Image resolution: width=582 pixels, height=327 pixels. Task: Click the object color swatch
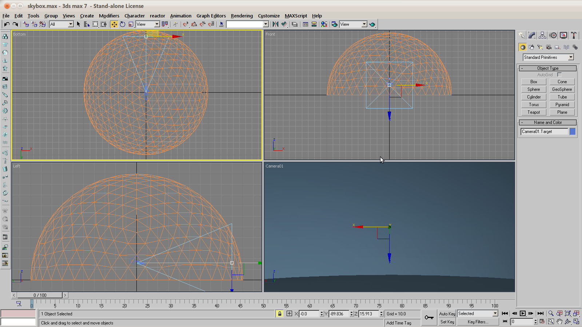(x=573, y=132)
